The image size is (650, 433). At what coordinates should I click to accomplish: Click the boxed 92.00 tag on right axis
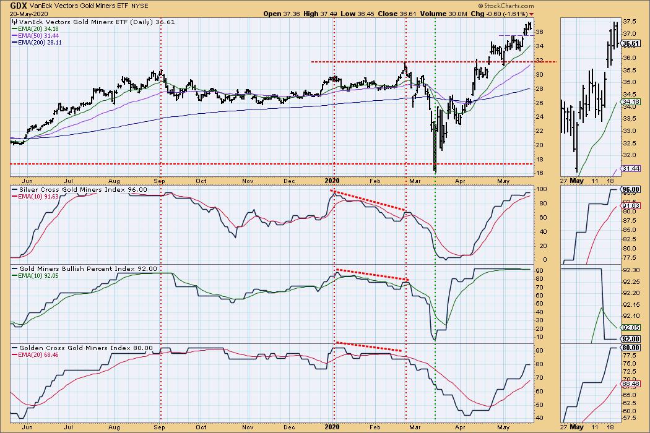[631, 339]
